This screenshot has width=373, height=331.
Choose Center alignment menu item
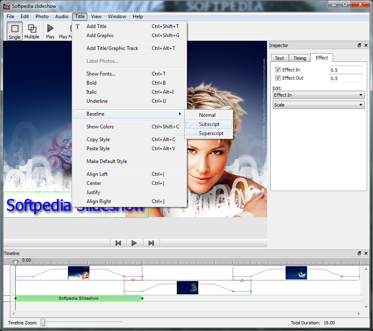tap(130, 183)
